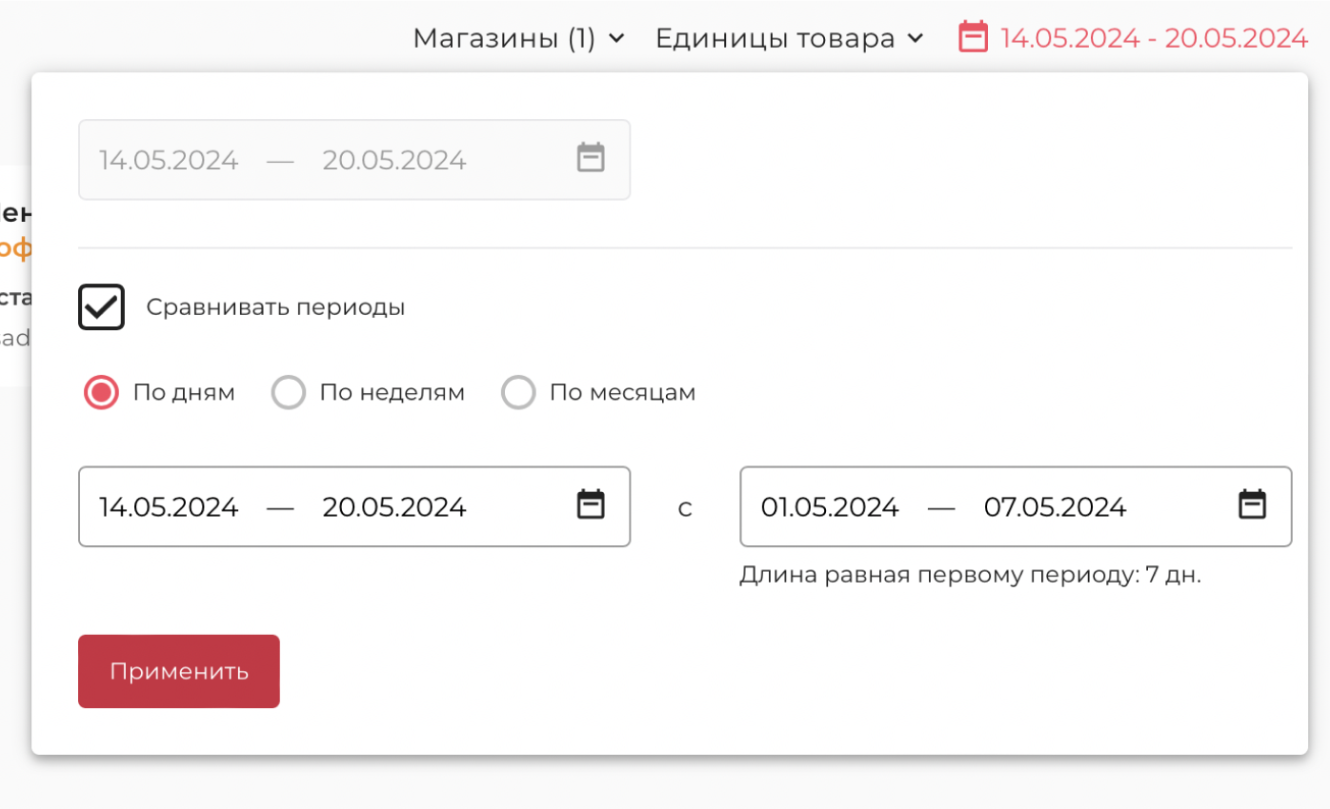This screenshot has width=1330, height=809.
Task: Click the По месяцам label text
Action: (x=623, y=392)
